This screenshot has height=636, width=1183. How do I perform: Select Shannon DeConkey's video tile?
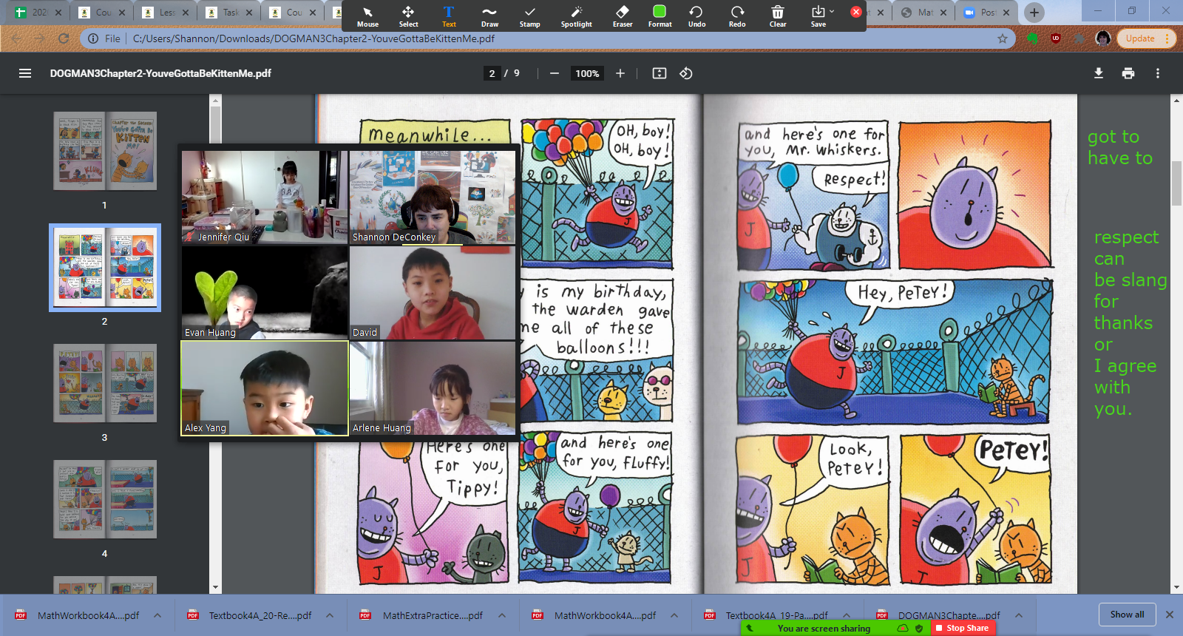pos(433,197)
